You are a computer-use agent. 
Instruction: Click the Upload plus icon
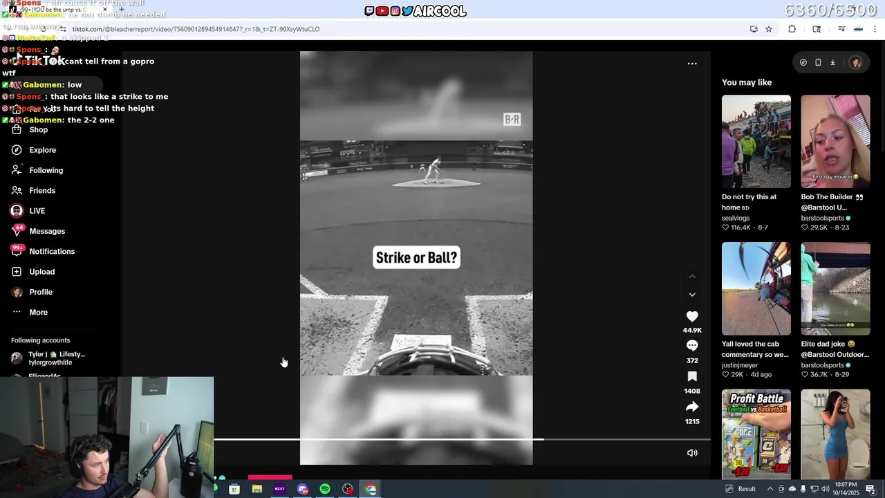click(x=17, y=272)
